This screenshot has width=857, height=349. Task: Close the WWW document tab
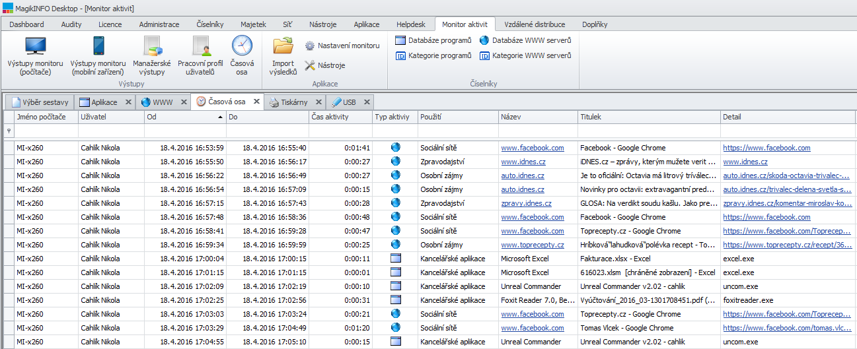[184, 102]
